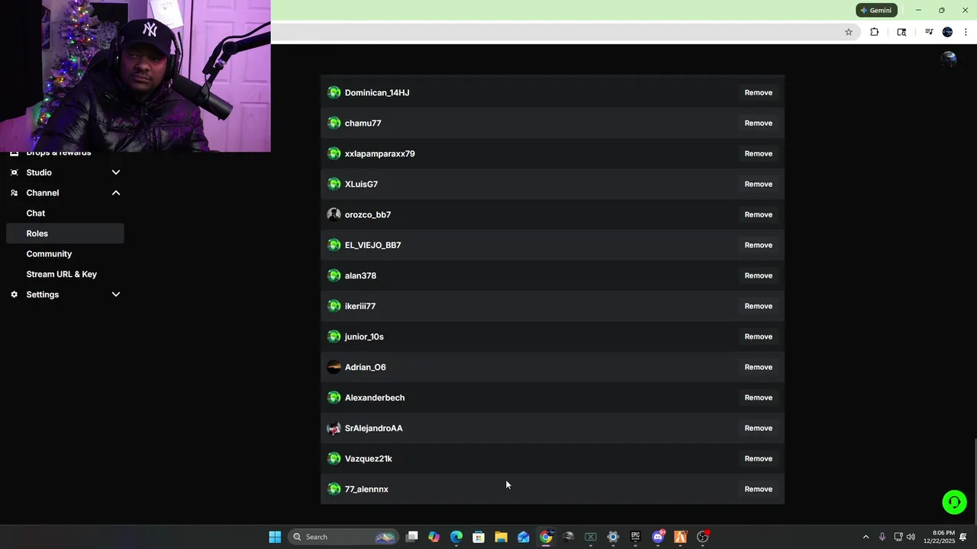This screenshot has width=977, height=549.
Task: Open Epic Games Launcher from taskbar
Action: pyautogui.click(x=635, y=537)
